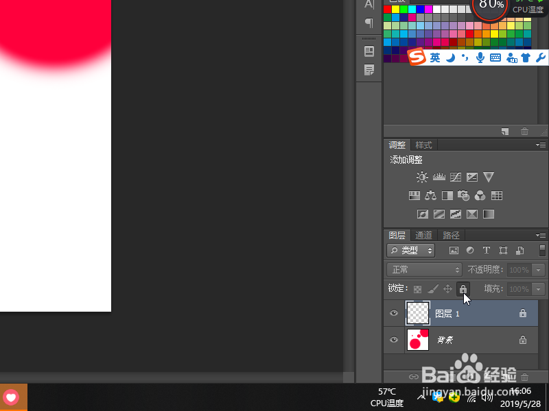Add a Black & White adjustment
The image size is (549, 411).
[447, 195]
